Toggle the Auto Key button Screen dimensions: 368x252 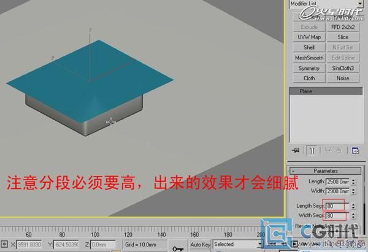200,245
